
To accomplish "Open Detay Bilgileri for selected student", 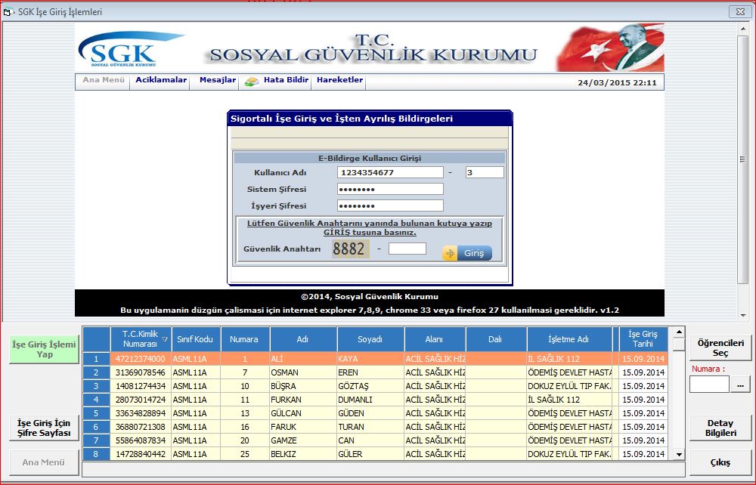I will point(720,428).
